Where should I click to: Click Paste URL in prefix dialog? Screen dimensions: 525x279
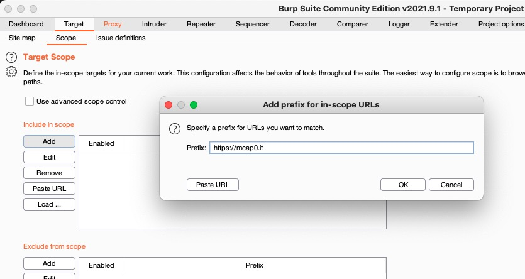tap(213, 185)
